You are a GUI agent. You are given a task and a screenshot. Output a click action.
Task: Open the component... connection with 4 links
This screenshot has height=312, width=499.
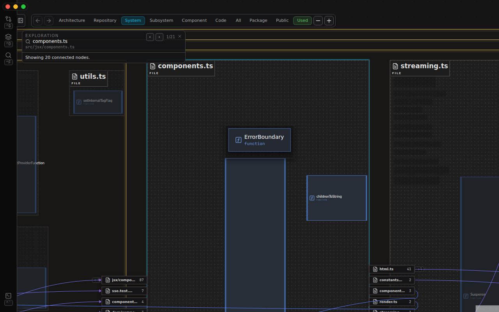pyautogui.click(x=124, y=302)
